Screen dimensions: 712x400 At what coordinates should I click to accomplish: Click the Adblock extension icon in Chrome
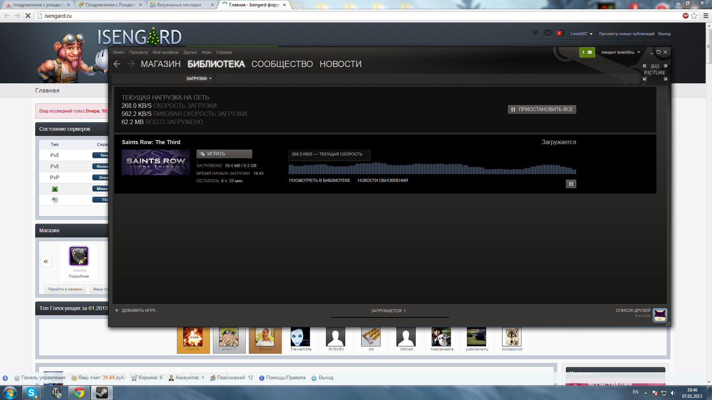[685, 16]
